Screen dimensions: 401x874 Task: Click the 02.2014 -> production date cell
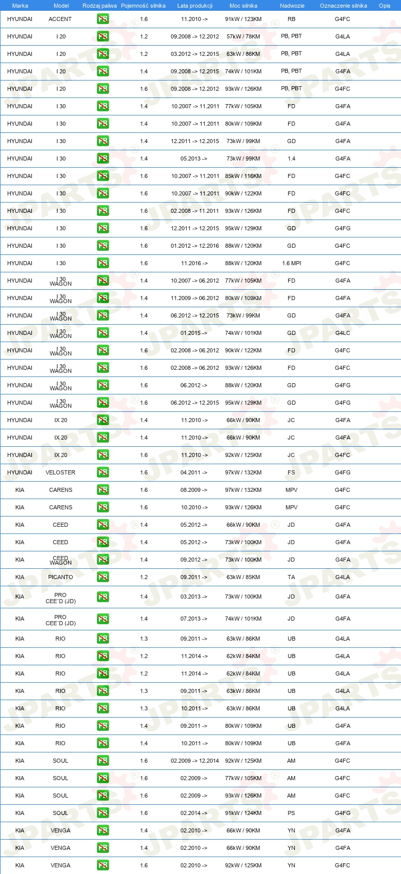[x=194, y=813]
